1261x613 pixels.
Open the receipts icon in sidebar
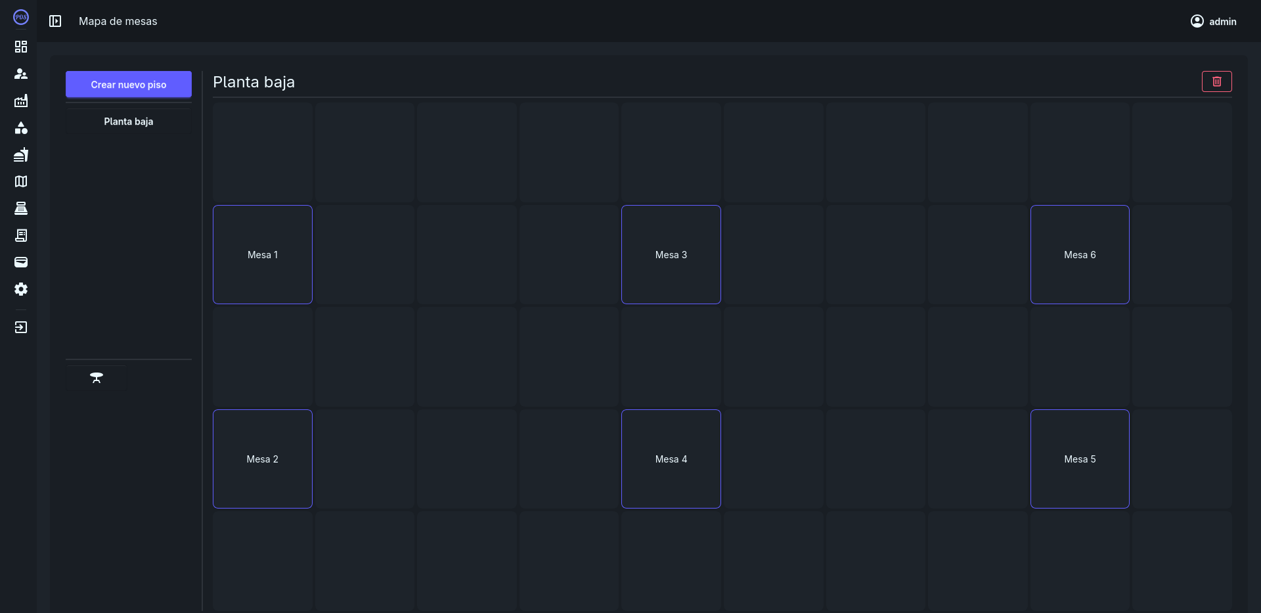21,235
